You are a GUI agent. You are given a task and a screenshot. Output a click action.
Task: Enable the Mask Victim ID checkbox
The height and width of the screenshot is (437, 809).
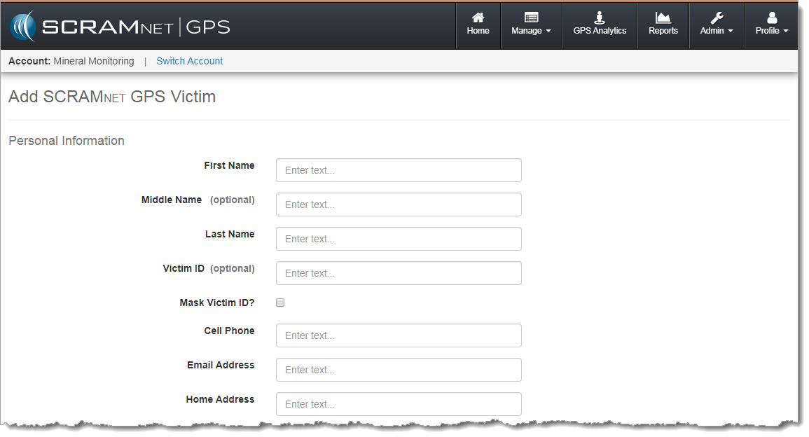click(280, 303)
